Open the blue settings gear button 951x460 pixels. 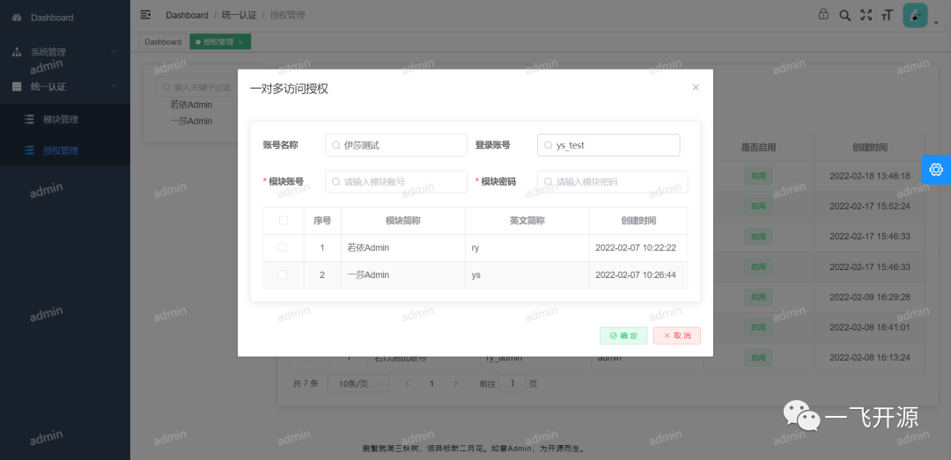936,170
